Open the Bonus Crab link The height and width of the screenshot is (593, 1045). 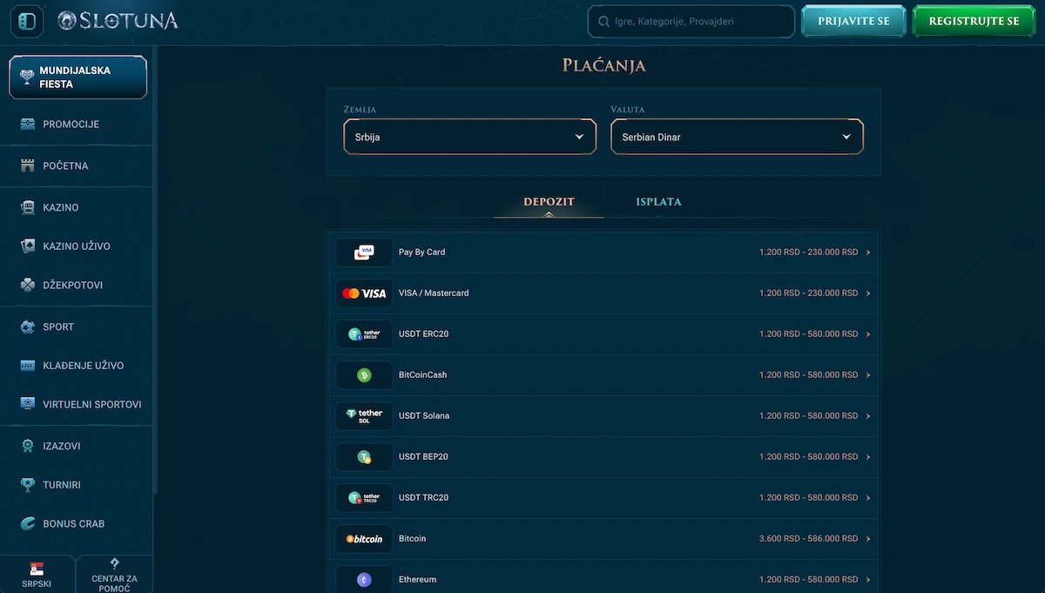tap(77, 523)
